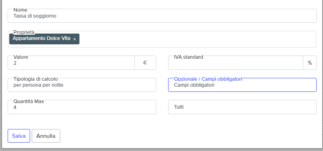Open the Opzionale / Campi obbligatori dropdown

(x=242, y=85)
